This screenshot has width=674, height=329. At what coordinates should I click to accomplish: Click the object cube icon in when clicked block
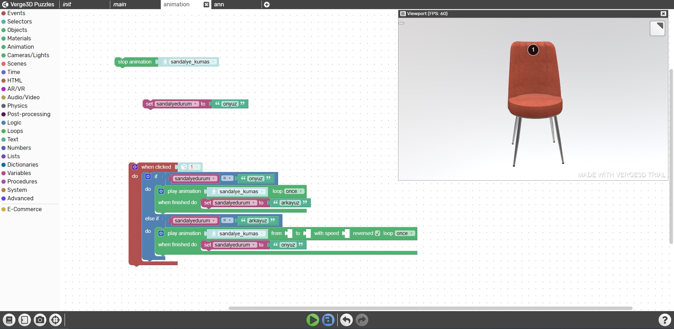184,167
